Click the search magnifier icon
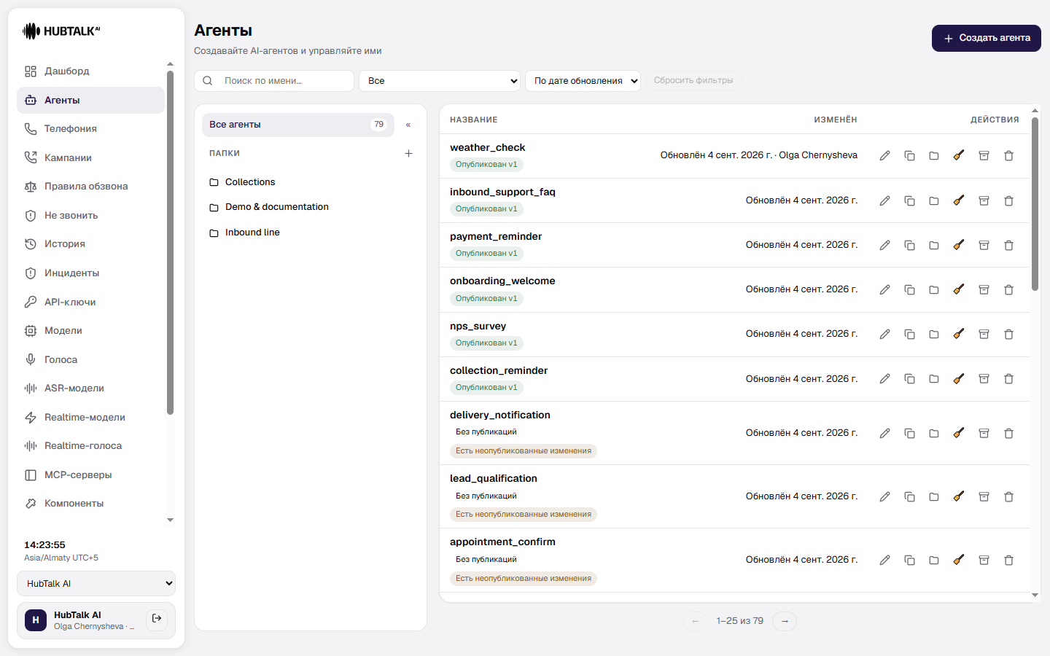The image size is (1050, 656). (208, 81)
